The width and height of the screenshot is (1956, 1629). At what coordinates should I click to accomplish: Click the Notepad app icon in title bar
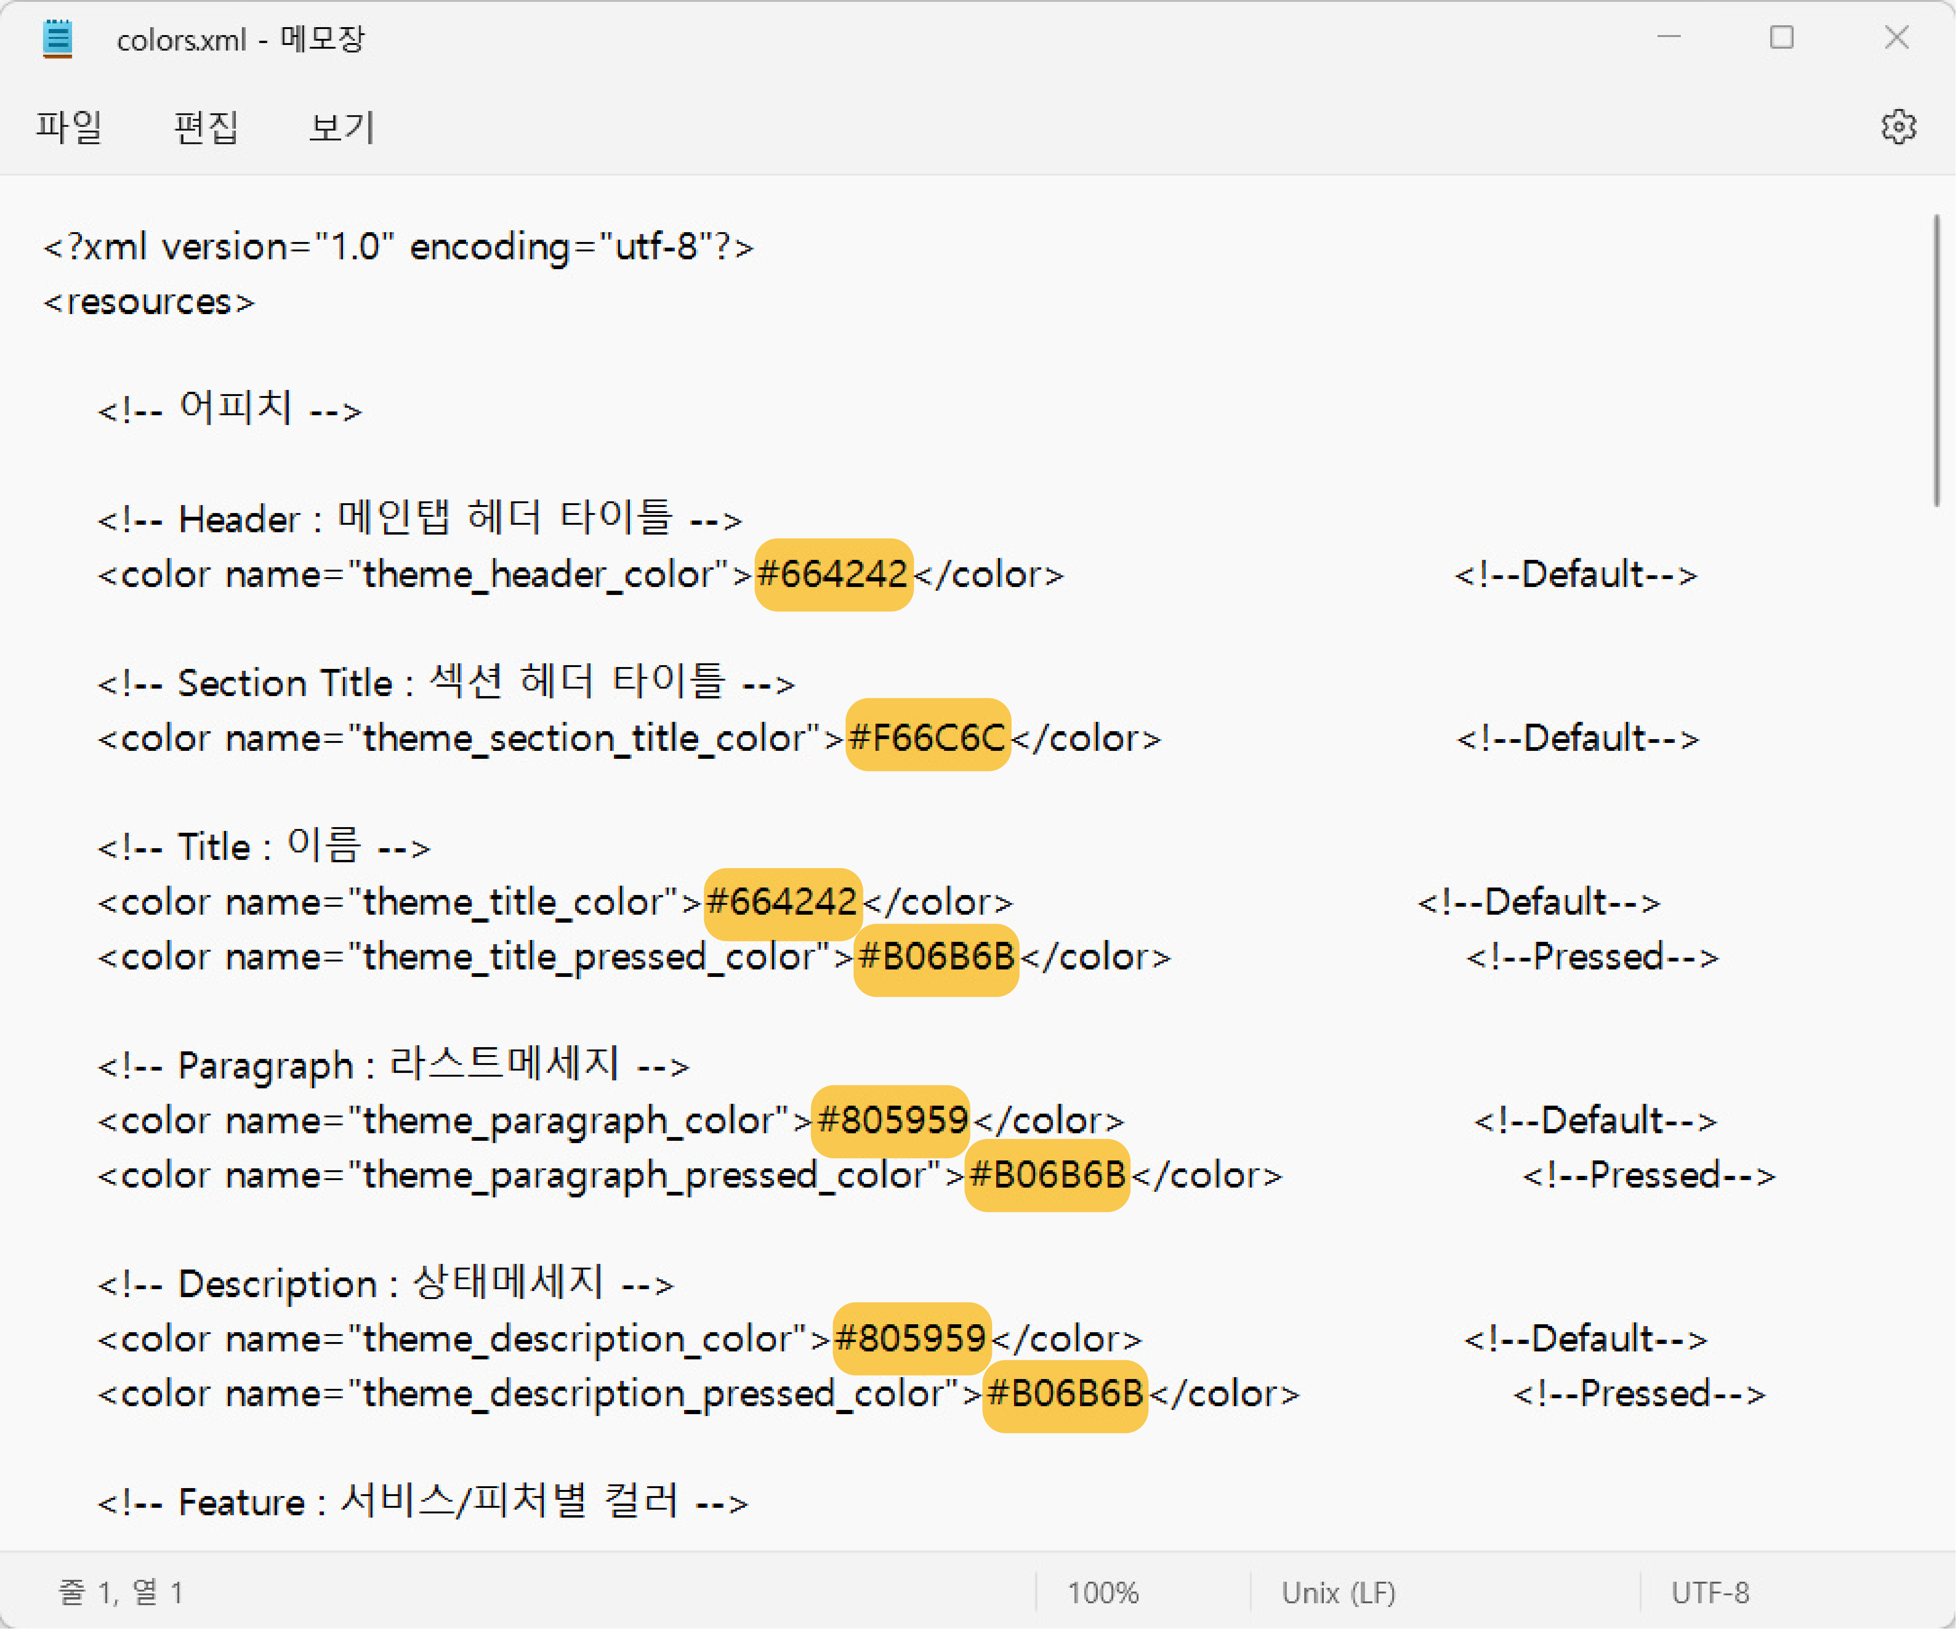click(x=58, y=38)
